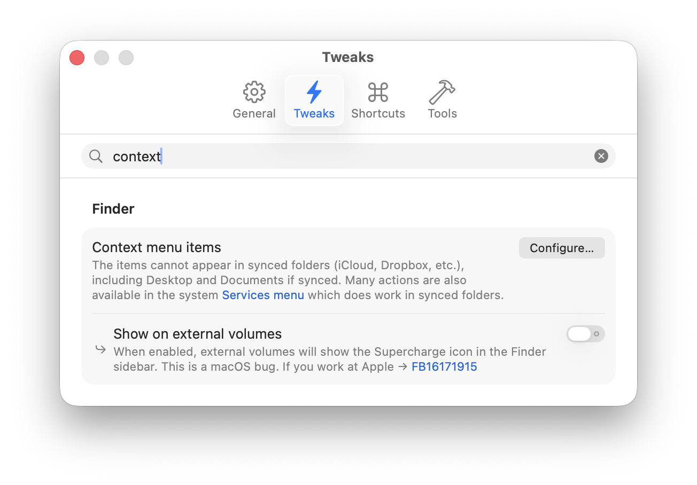The width and height of the screenshot is (697, 485).
Task: Select the Tweaks tab label
Action: (x=314, y=113)
